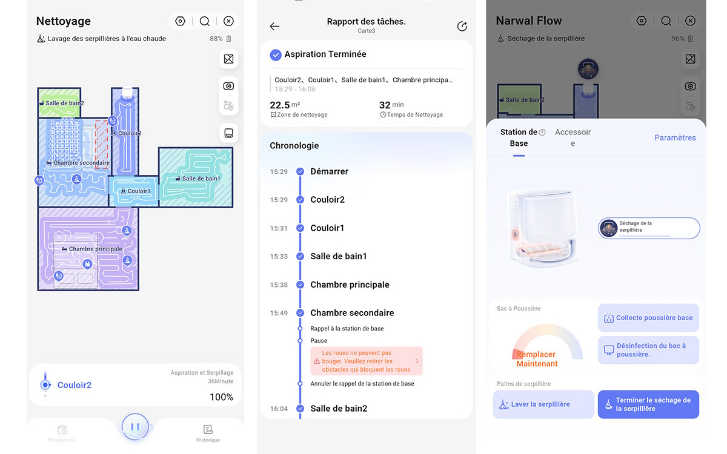
Task: Switch to Accessoire tab
Action: click(x=573, y=138)
